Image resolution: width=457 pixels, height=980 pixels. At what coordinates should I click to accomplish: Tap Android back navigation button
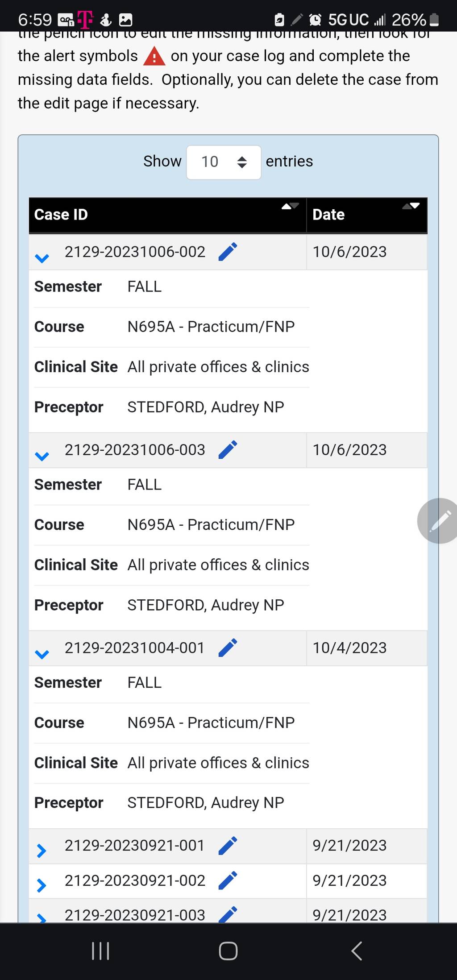point(356,951)
